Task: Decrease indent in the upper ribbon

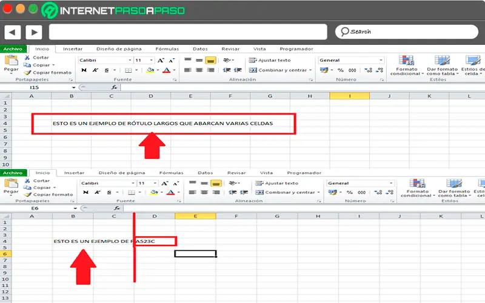Action: click(227, 70)
